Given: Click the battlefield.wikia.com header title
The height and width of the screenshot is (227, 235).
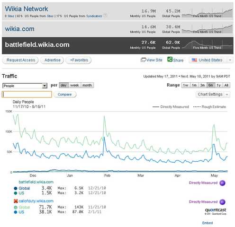Looking at the screenshot, I should 37,45.
